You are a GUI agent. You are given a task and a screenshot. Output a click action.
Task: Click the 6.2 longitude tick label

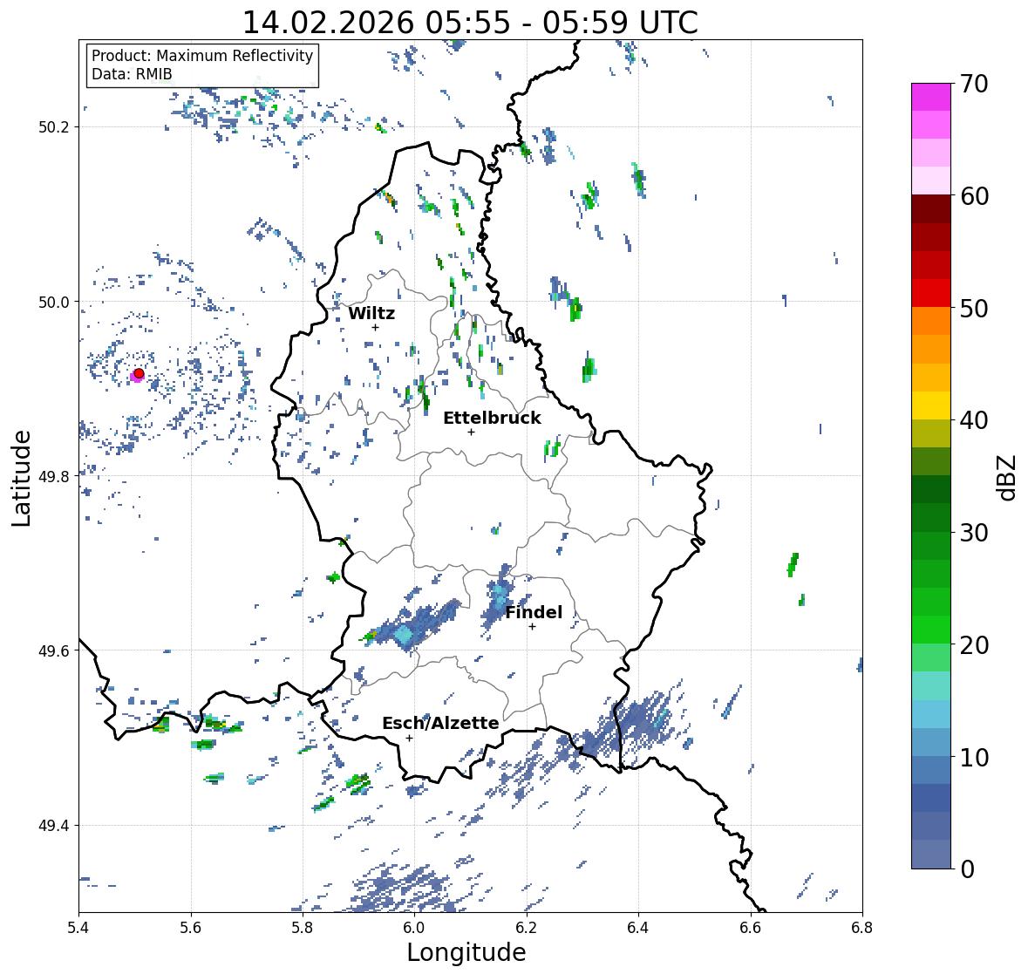[x=527, y=928]
